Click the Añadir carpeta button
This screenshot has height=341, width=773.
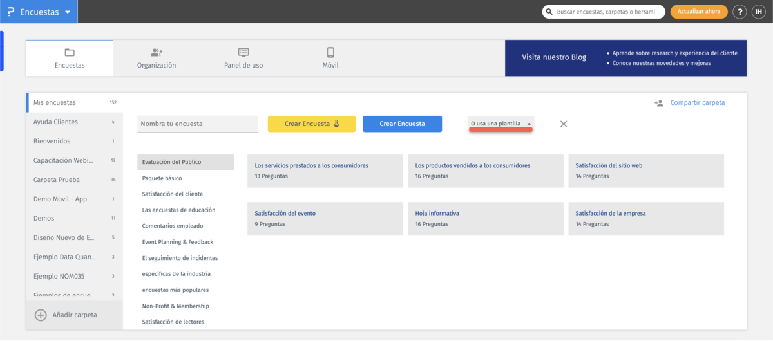click(75, 315)
